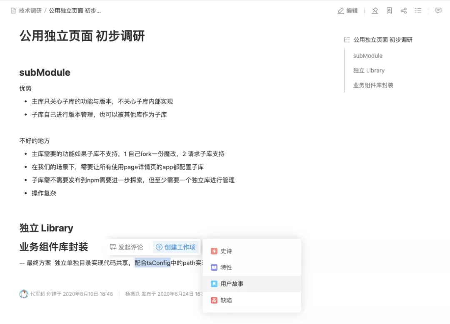Click the share icon in the top toolbar
This screenshot has width=450, height=324.
tap(403, 11)
